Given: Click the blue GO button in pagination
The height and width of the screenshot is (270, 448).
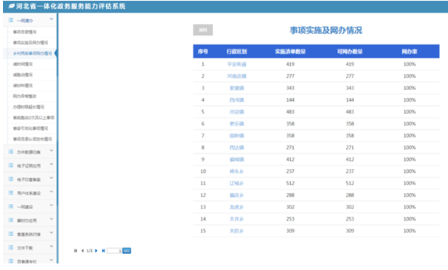Looking at the screenshot, I should 127,250.
